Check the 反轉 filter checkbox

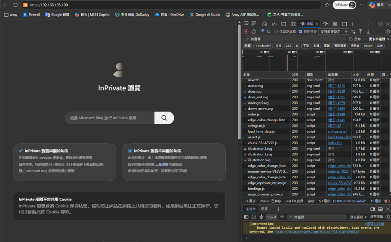pos(351,39)
